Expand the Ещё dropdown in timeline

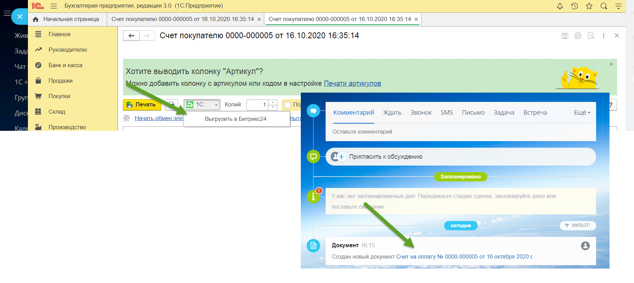(x=582, y=113)
